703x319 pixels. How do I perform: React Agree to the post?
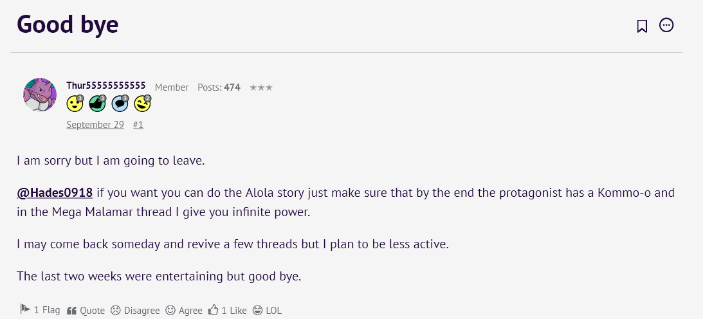tap(184, 310)
